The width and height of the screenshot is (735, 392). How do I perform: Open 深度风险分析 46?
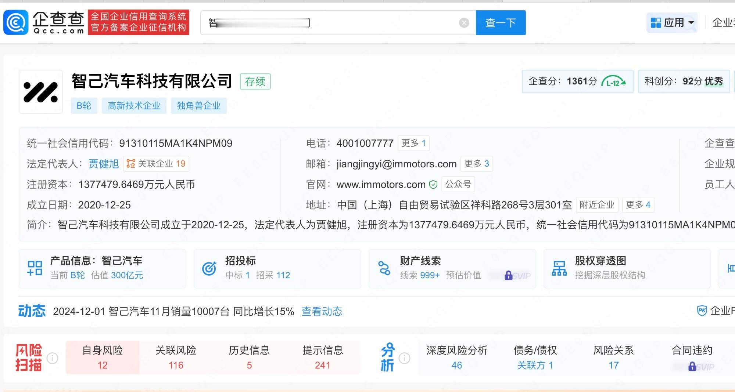click(457, 357)
